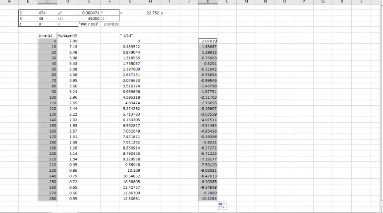
Task: Select column header A
Action: point(9,1)
